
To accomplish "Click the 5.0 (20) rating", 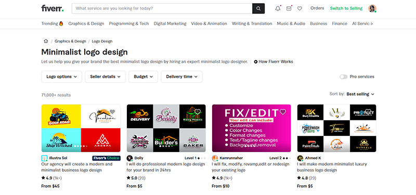I will tap(136, 178).
